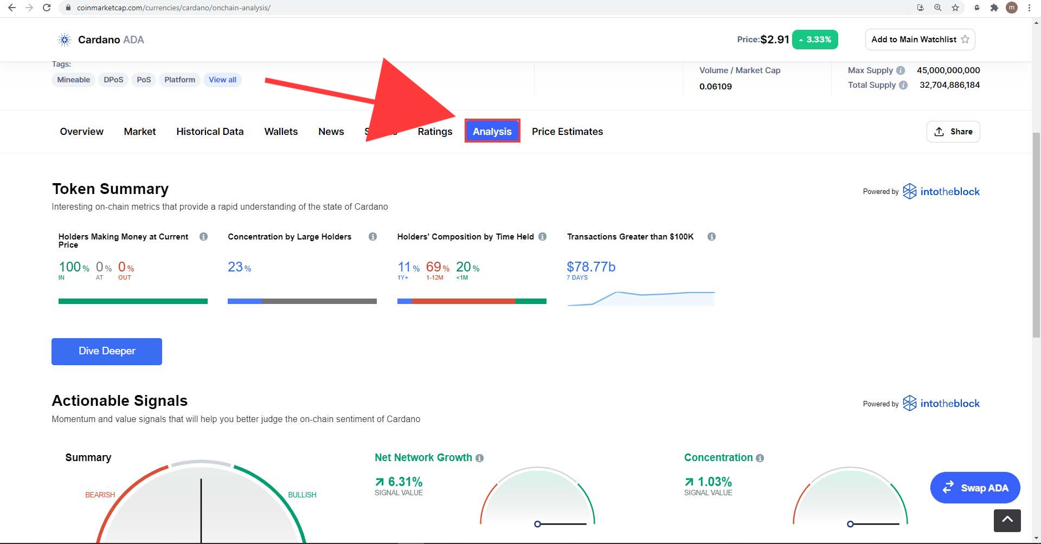Open the News tab

[x=331, y=132]
